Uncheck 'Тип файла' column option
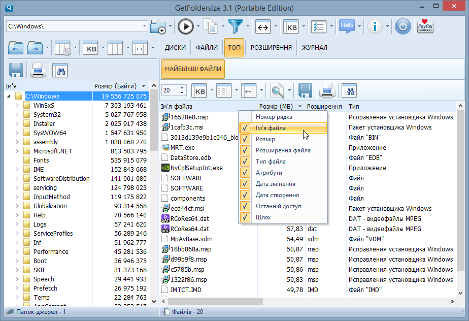The image size is (469, 321). point(283,162)
